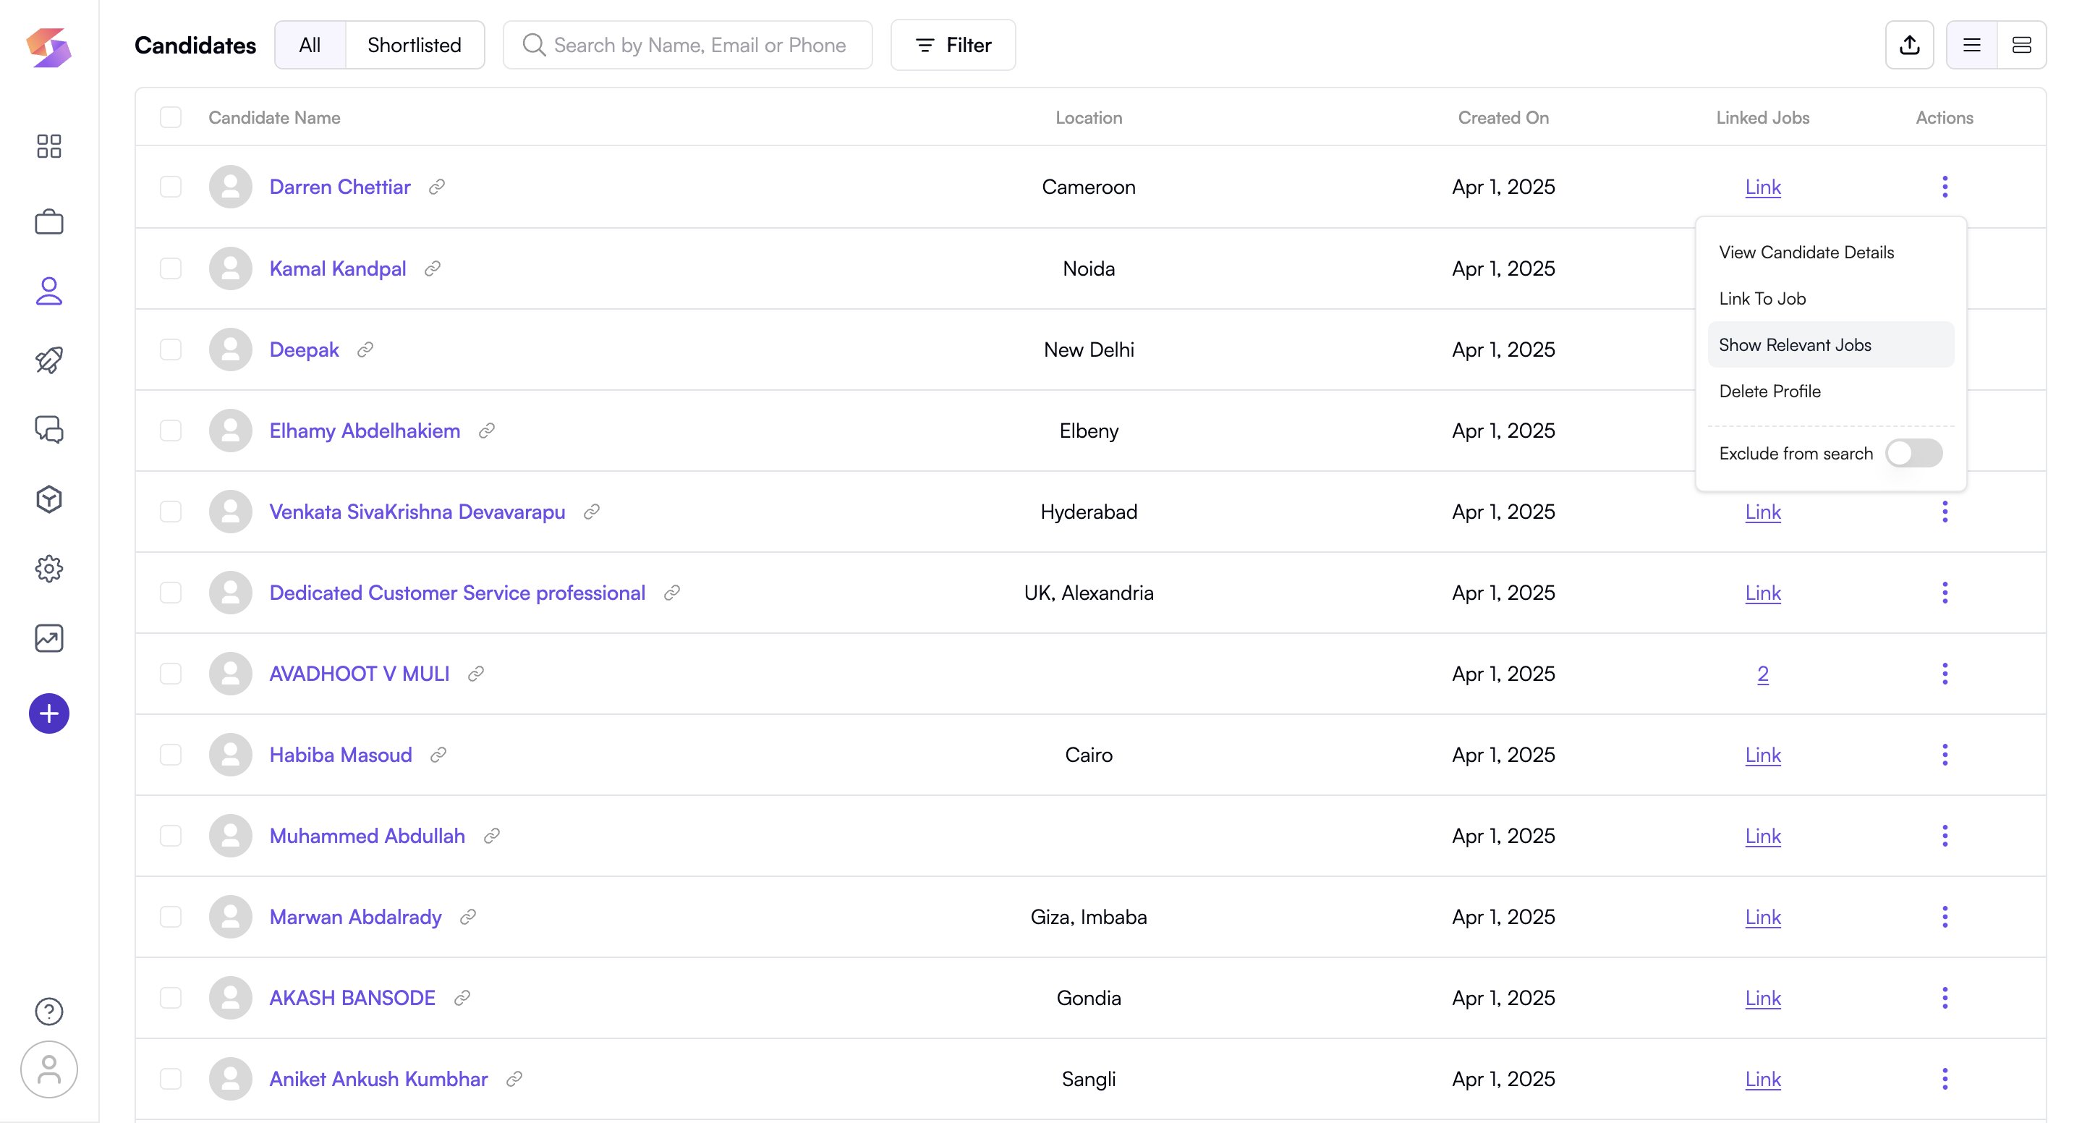Open actions menu for Aniket Ankush Kumbhar

(x=1945, y=1079)
